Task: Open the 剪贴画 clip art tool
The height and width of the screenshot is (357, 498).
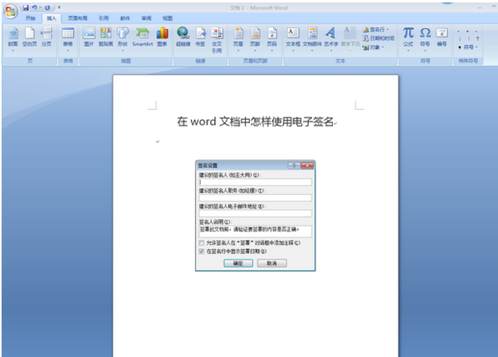Action: click(105, 36)
